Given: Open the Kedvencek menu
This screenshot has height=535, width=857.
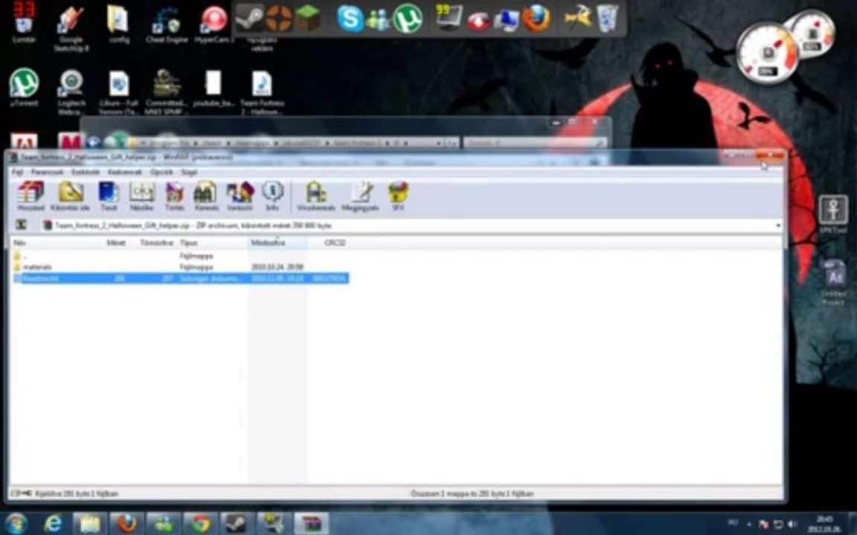Looking at the screenshot, I should click(x=125, y=172).
